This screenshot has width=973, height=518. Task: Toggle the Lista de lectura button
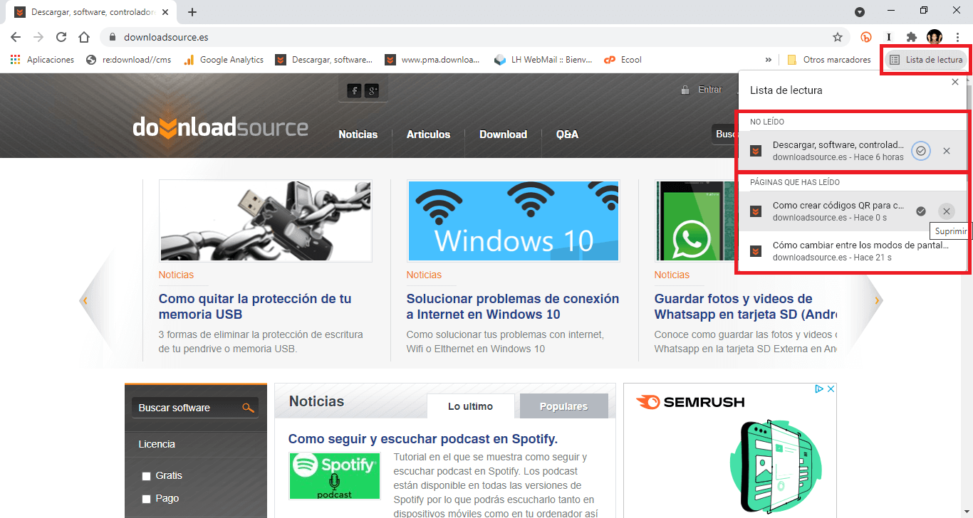[x=926, y=60]
